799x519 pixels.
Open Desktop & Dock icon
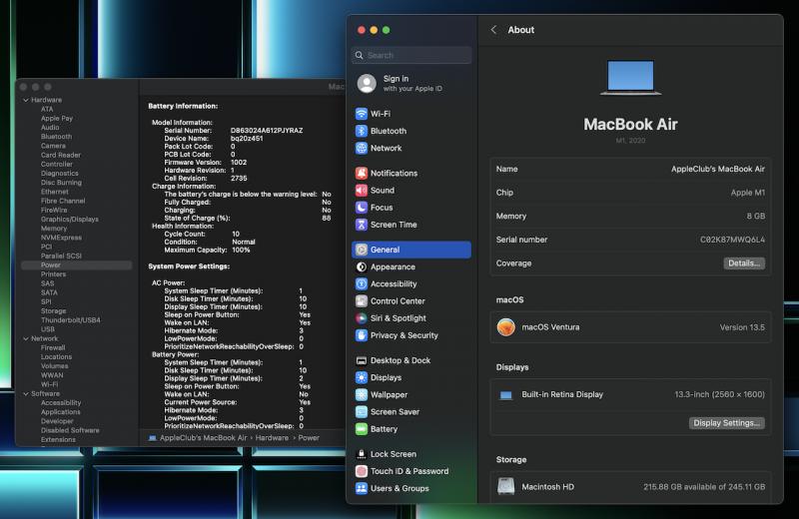[x=362, y=360]
